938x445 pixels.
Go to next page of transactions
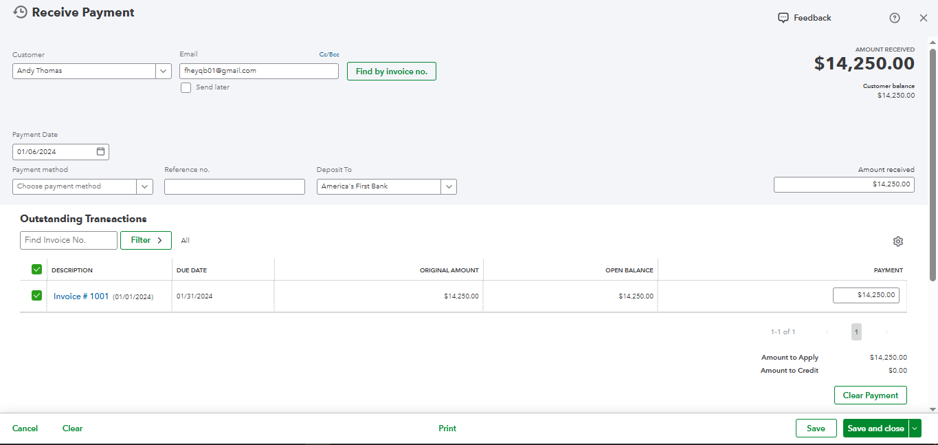pyautogui.click(x=886, y=332)
